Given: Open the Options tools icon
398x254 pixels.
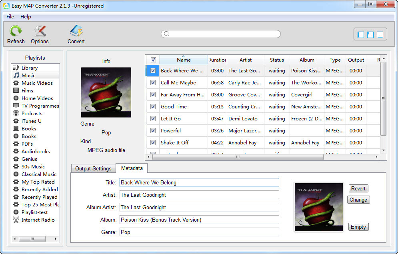Looking at the screenshot, I should point(40,32).
